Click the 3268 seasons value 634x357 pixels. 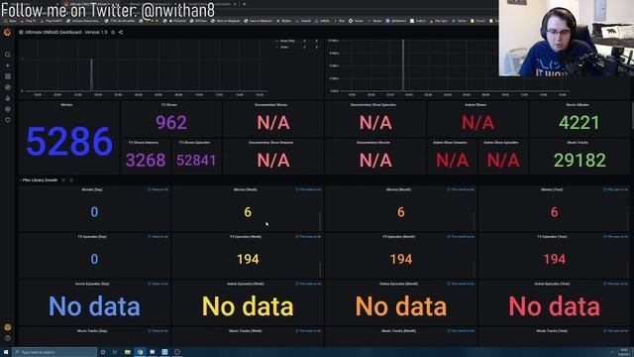[x=146, y=161]
